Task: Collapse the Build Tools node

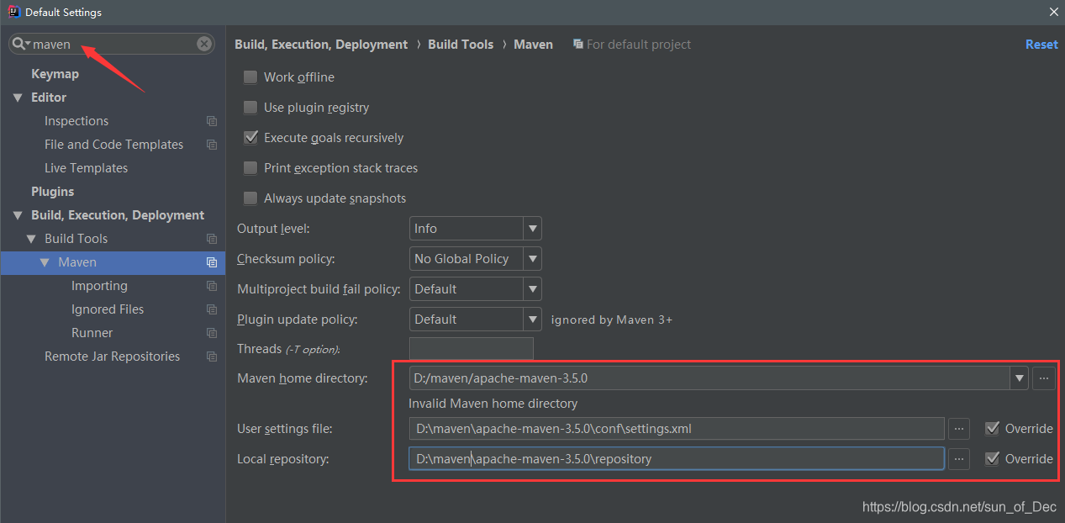Action: click(x=31, y=239)
